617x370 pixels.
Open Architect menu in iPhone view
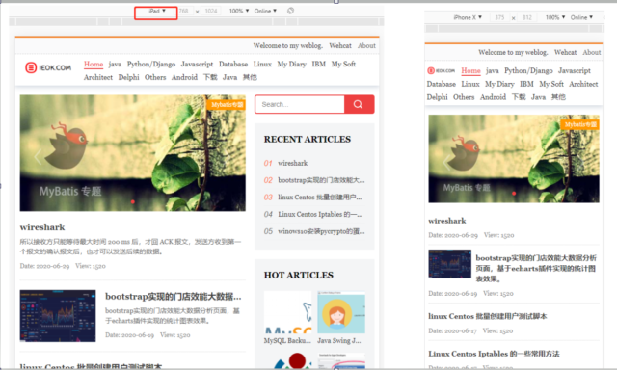click(x=583, y=84)
